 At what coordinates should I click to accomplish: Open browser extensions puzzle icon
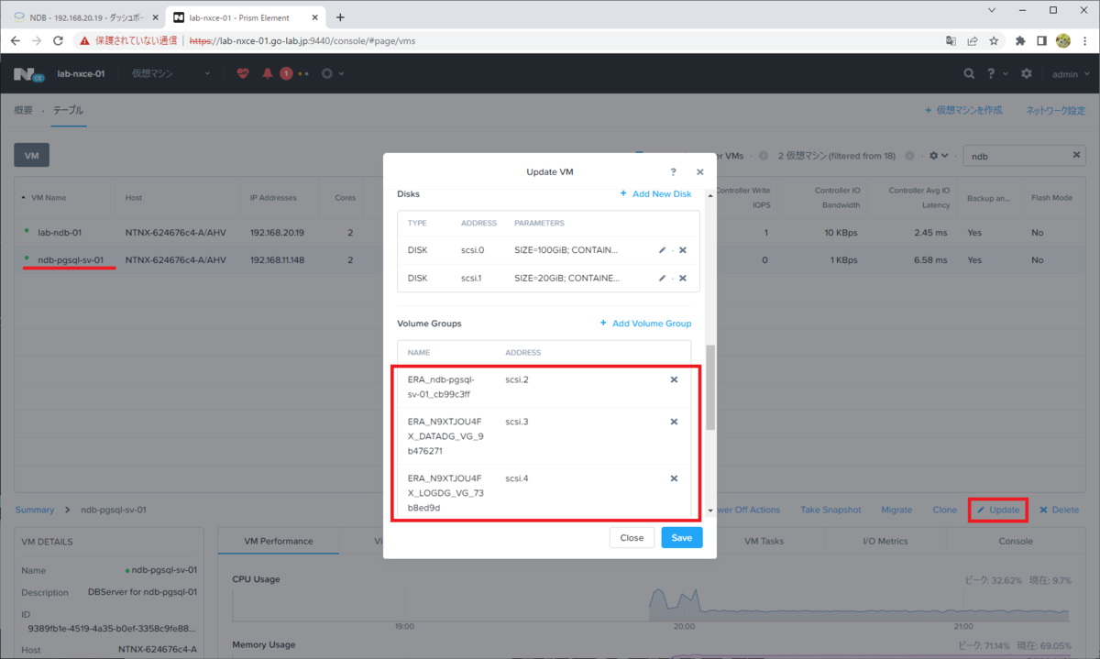tap(1020, 40)
